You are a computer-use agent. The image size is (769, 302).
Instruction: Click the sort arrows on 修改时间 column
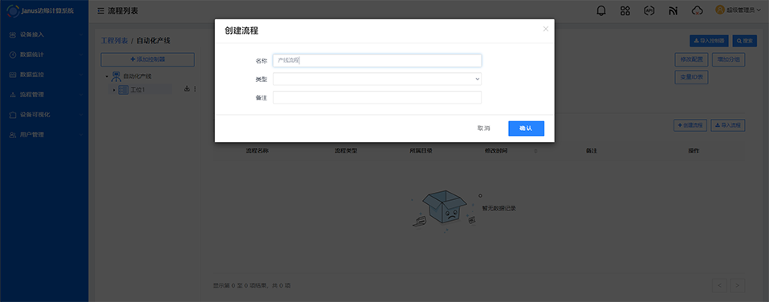[x=535, y=151]
